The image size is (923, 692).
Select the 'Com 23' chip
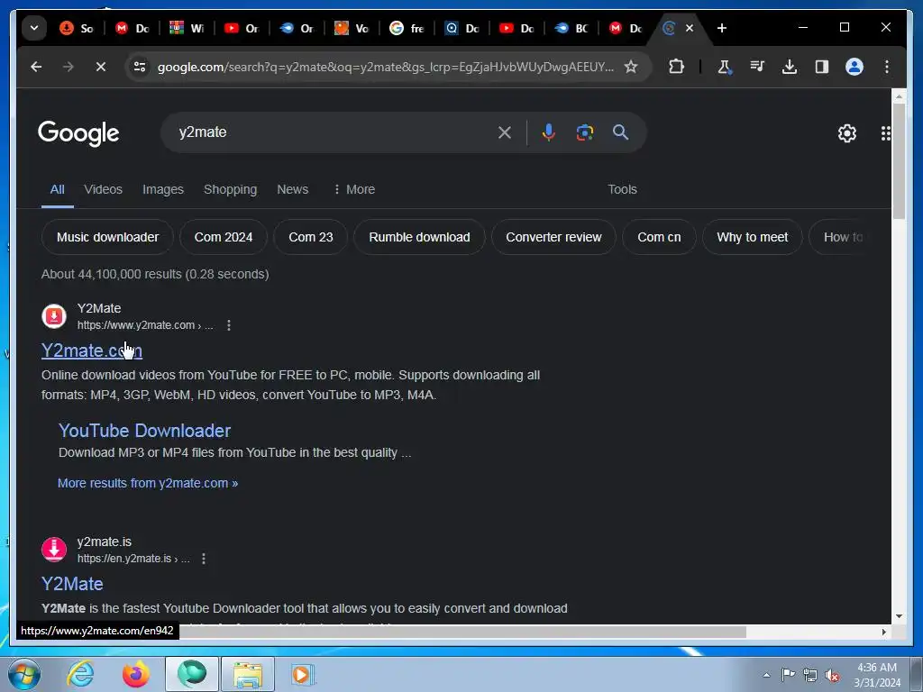point(311,237)
